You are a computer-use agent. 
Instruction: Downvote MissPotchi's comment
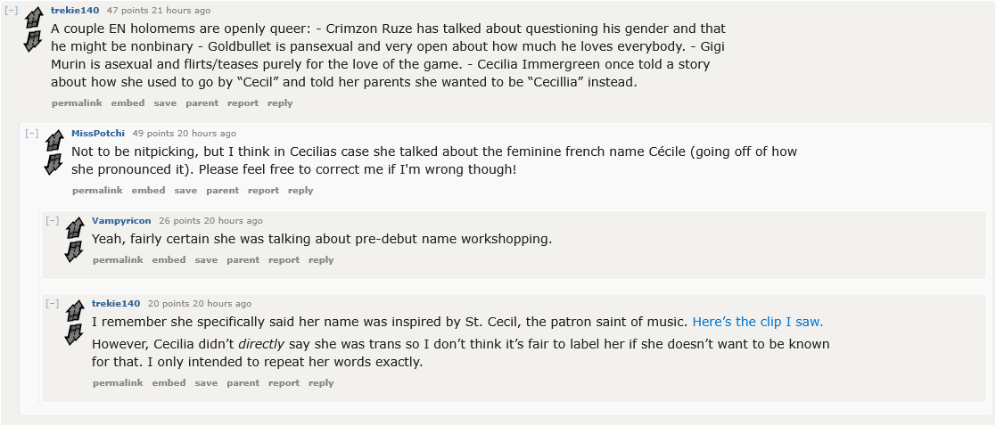pyautogui.click(x=54, y=163)
